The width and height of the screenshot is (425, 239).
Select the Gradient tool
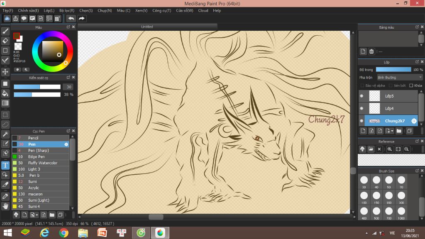(5, 103)
